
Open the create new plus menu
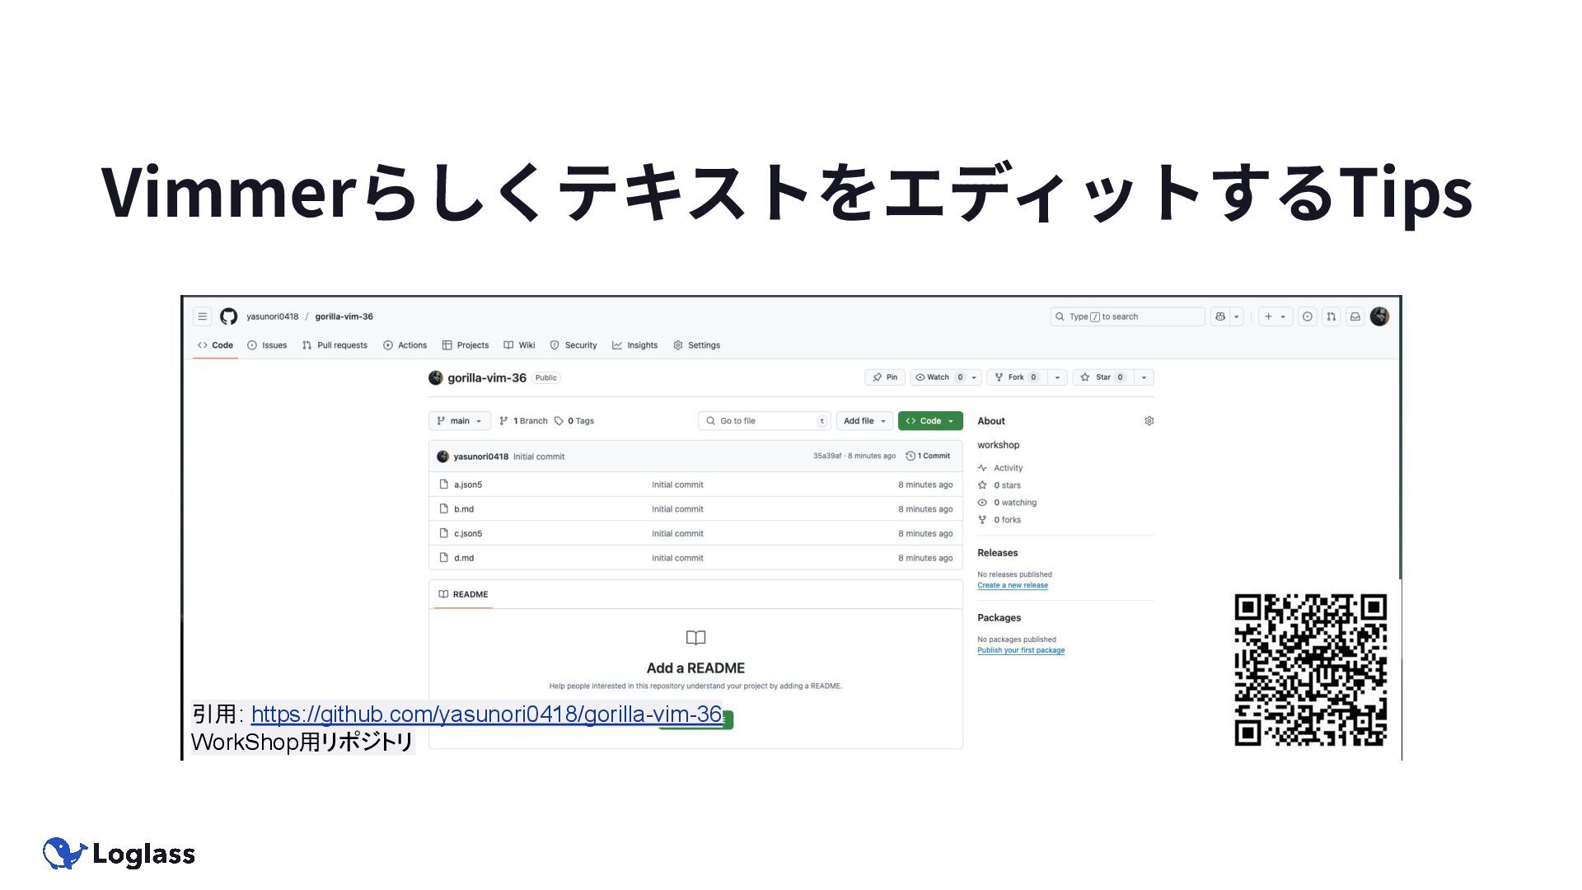click(x=1275, y=316)
